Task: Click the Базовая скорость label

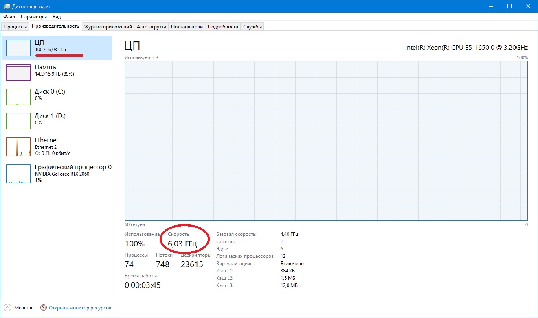Action: [x=236, y=234]
